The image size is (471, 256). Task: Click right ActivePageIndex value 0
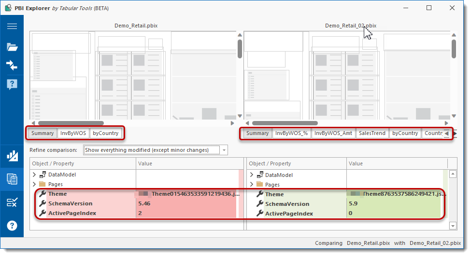pyautogui.click(x=351, y=213)
